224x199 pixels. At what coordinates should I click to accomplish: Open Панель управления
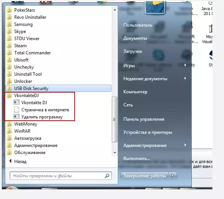point(144,119)
